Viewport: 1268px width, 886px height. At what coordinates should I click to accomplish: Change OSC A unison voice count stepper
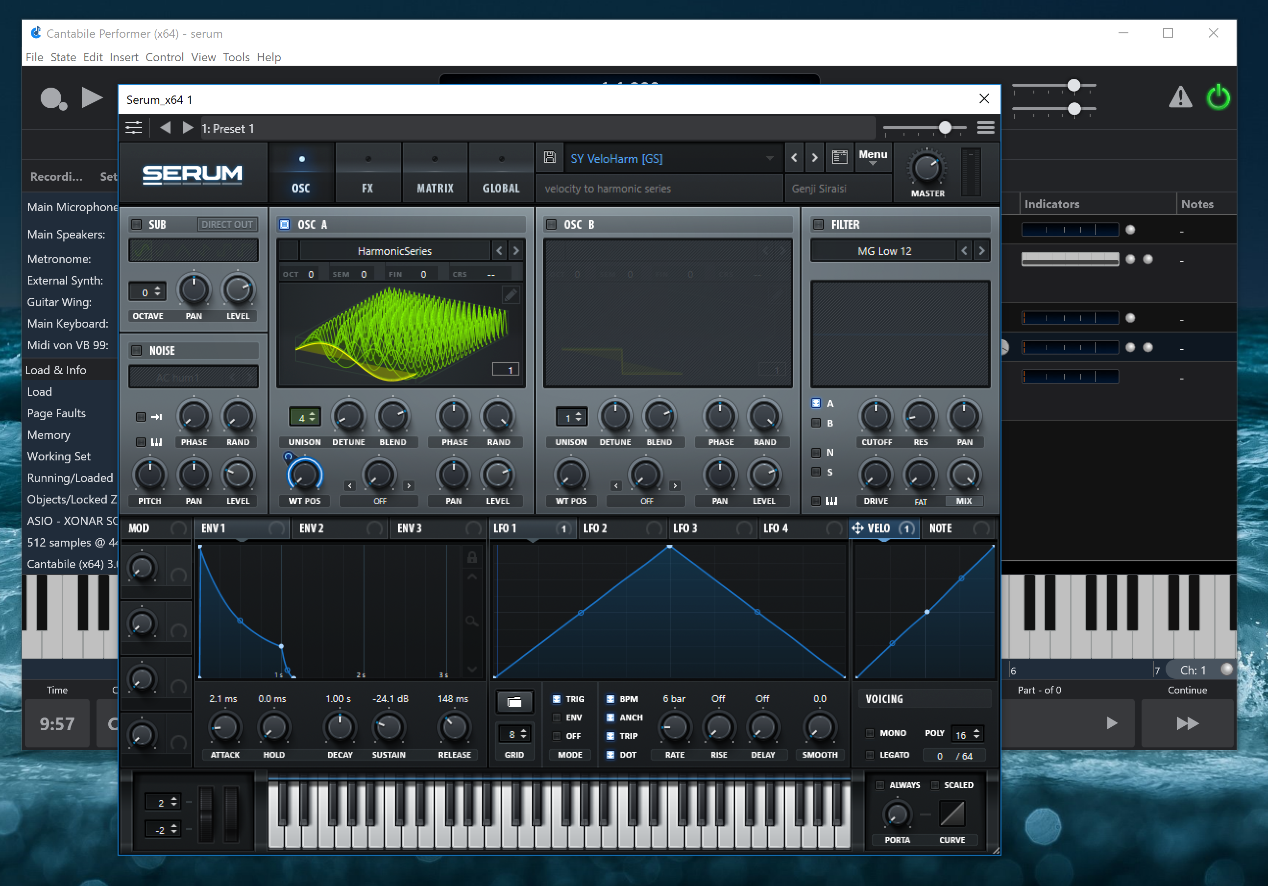(x=305, y=417)
